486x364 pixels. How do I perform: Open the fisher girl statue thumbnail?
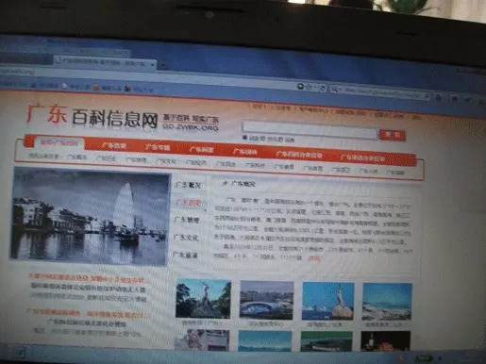pos(327,301)
